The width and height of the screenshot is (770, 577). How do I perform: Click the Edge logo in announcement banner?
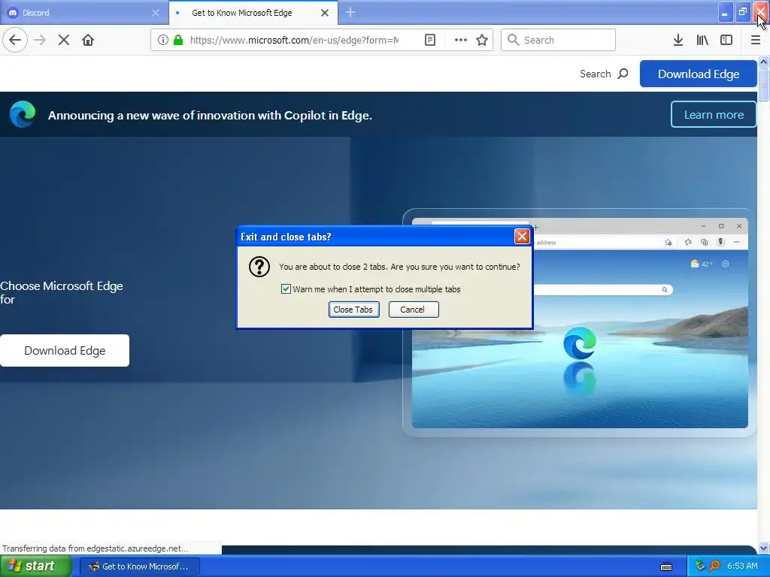tap(23, 114)
